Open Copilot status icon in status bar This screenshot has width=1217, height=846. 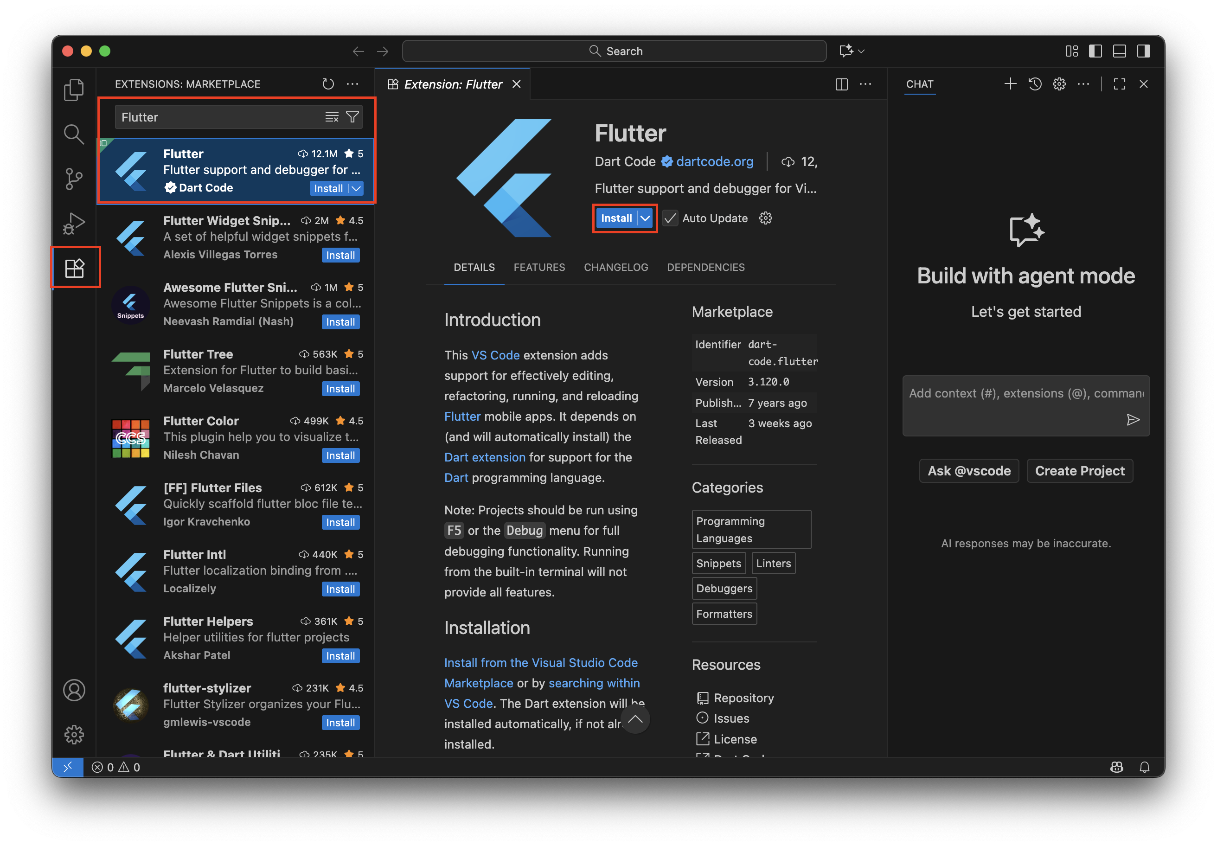pyautogui.click(x=1117, y=767)
